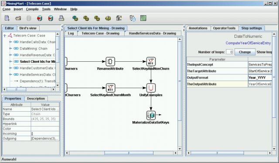The height and width of the screenshot is (163, 279).
Task: Click the Name property value cell
Action: (45, 109)
